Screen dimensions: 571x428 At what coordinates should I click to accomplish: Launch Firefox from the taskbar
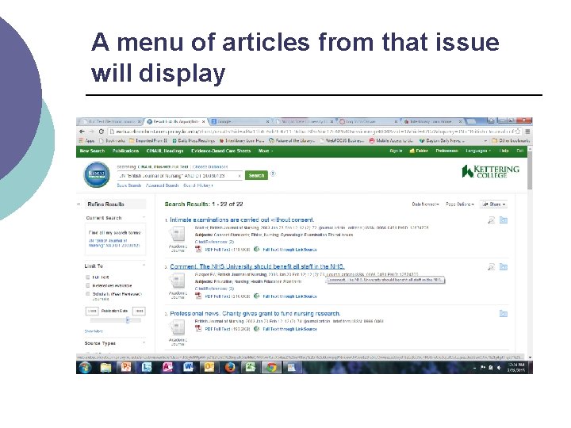tap(230, 367)
